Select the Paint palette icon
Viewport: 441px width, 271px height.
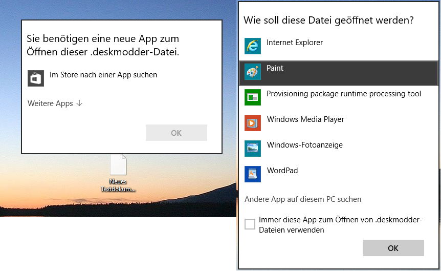tap(253, 72)
